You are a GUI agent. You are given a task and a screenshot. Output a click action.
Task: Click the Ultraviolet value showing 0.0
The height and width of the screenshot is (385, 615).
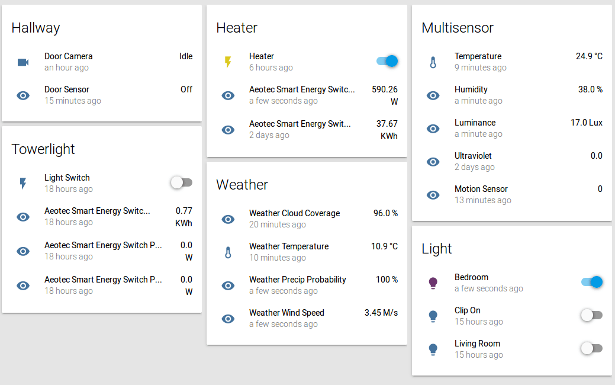tap(597, 155)
